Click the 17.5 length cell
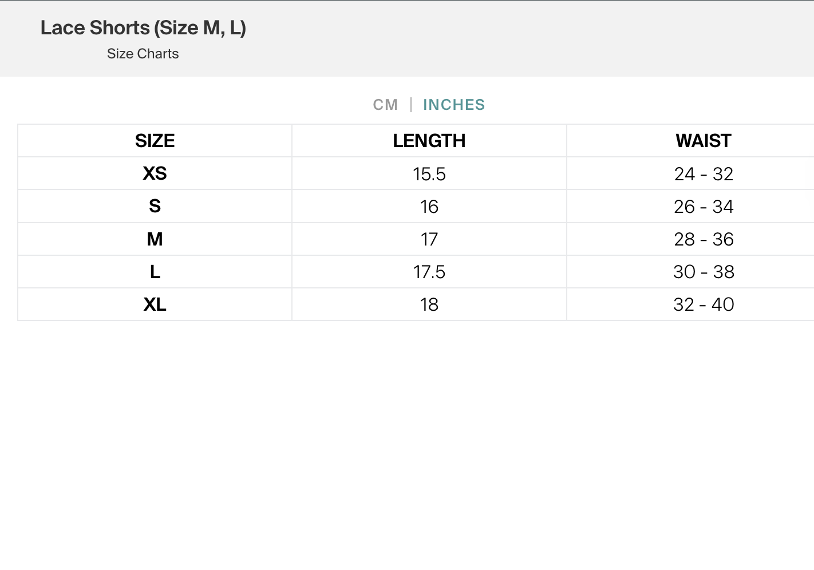Image resolution: width=814 pixels, height=570 pixels. pos(429,272)
